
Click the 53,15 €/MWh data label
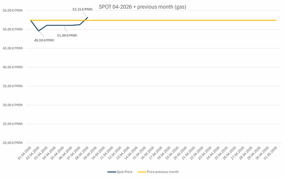click(82, 9)
